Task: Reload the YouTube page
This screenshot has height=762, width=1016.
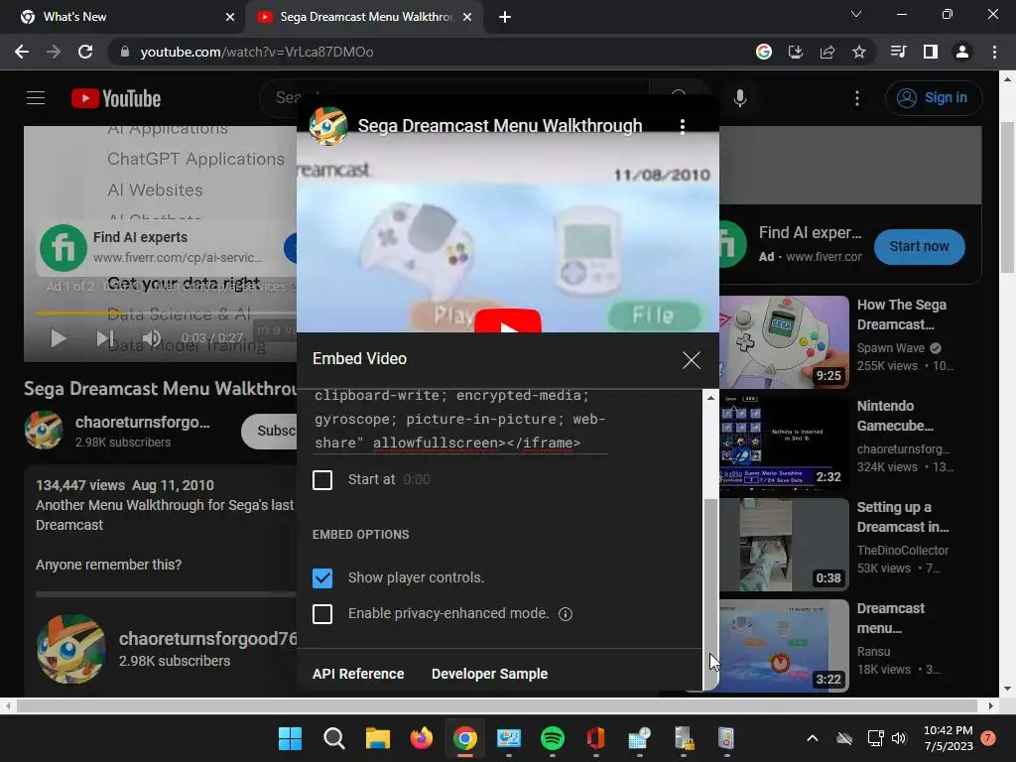Action: click(x=85, y=52)
